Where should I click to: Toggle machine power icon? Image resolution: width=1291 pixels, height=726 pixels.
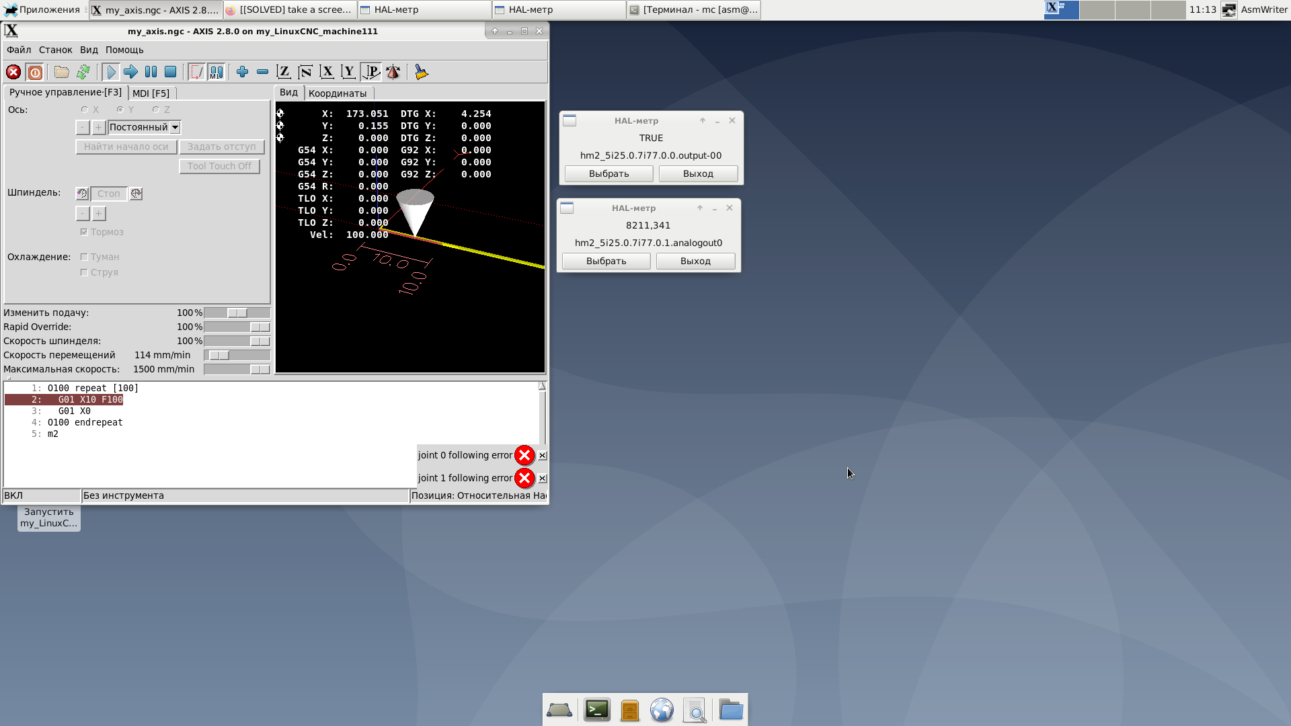coord(35,72)
